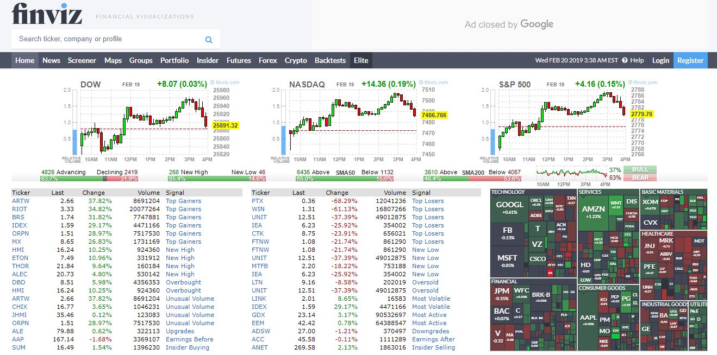Open the Downgrades signal link
This screenshot has width=717, height=355.
pyautogui.click(x=431, y=331)
